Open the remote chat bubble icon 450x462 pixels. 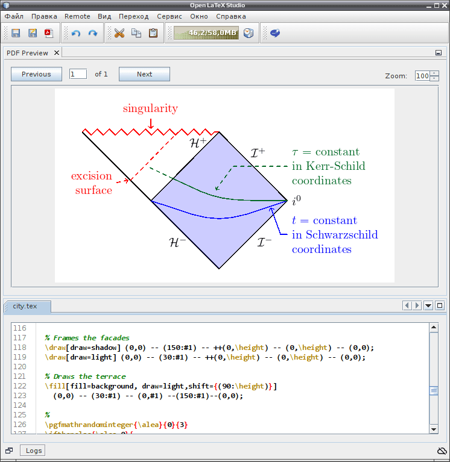274,33
